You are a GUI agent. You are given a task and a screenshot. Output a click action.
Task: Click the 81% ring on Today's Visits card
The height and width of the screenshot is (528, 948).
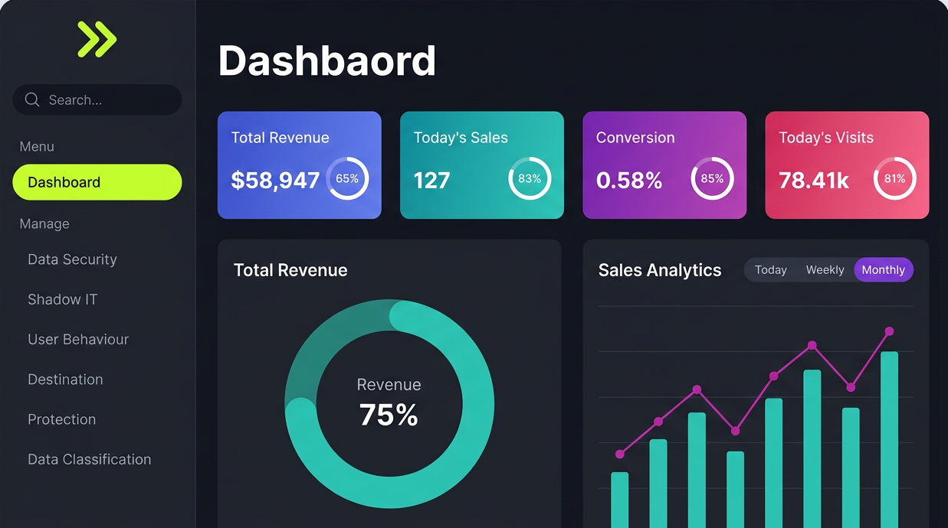pos(894,178)
